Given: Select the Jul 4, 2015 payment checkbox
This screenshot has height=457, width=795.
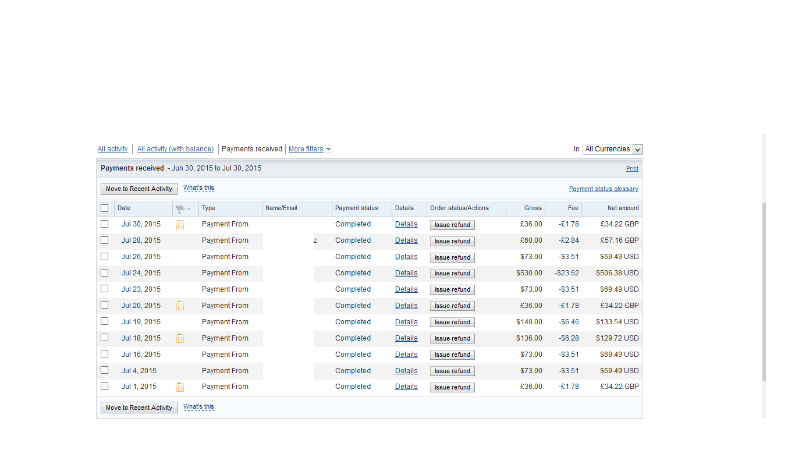Looking at the screenshot, I should [105, 370].
